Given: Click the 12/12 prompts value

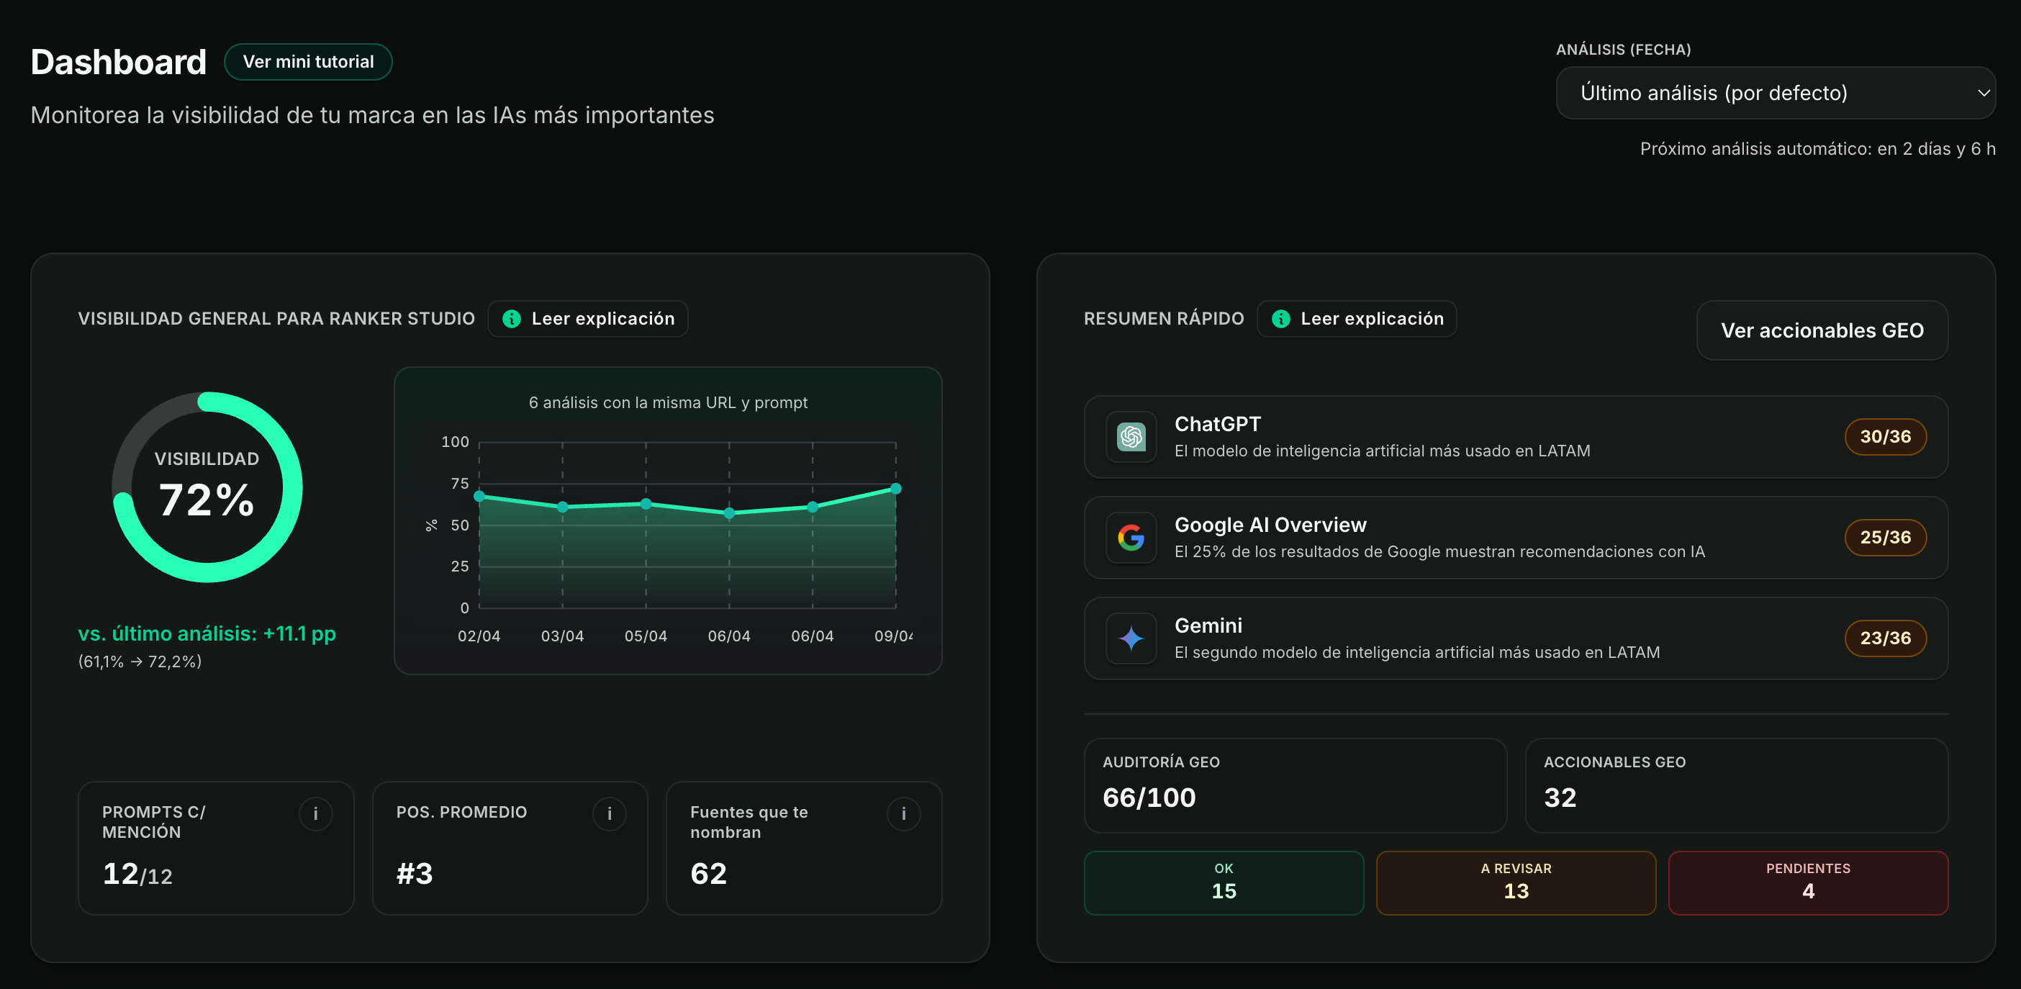Looking at the screenshot, I should (137, 875).
